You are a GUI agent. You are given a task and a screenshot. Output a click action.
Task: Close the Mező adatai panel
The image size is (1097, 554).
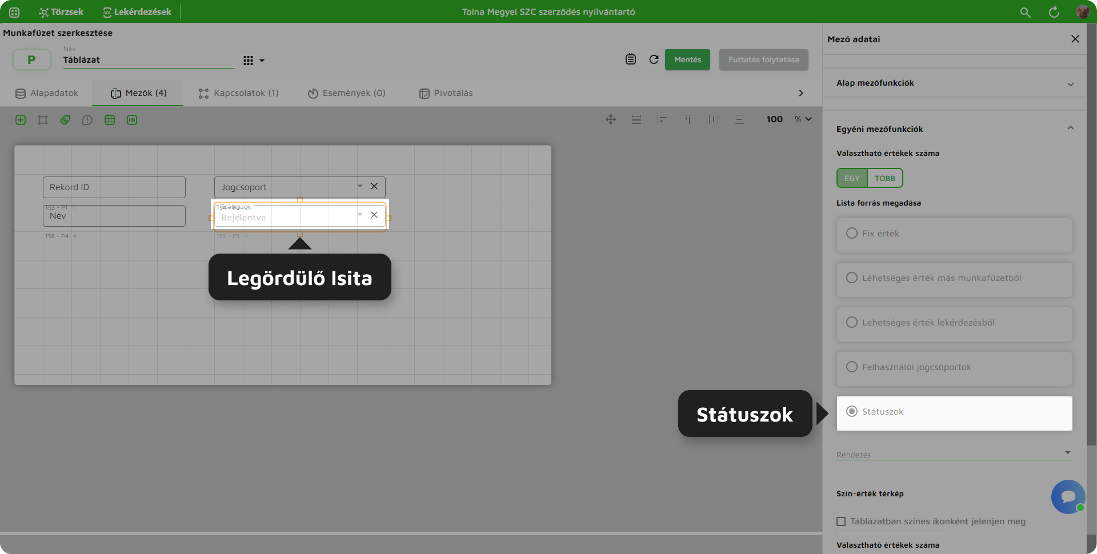tap(1075, 39)
